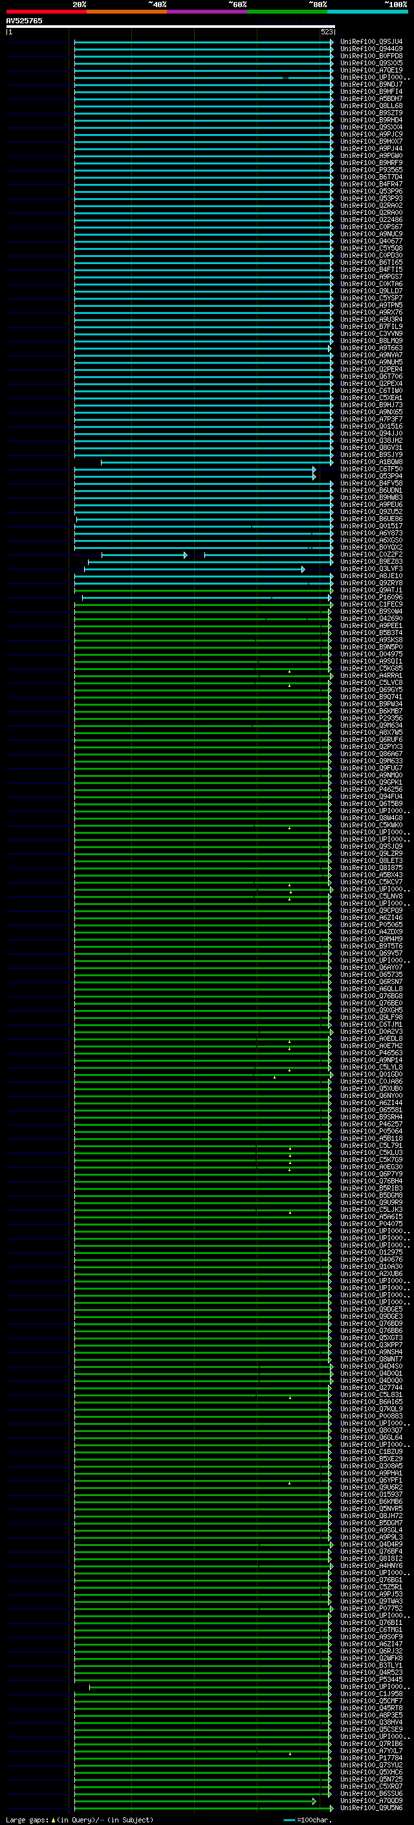The width and height of the screenshot is (414, 1825).
Task: Select label UniRef100_B4FV58
Action: point(371,483)
